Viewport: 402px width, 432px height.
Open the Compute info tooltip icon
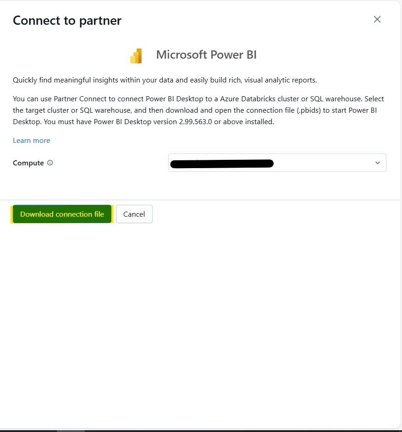pos(50,163)
